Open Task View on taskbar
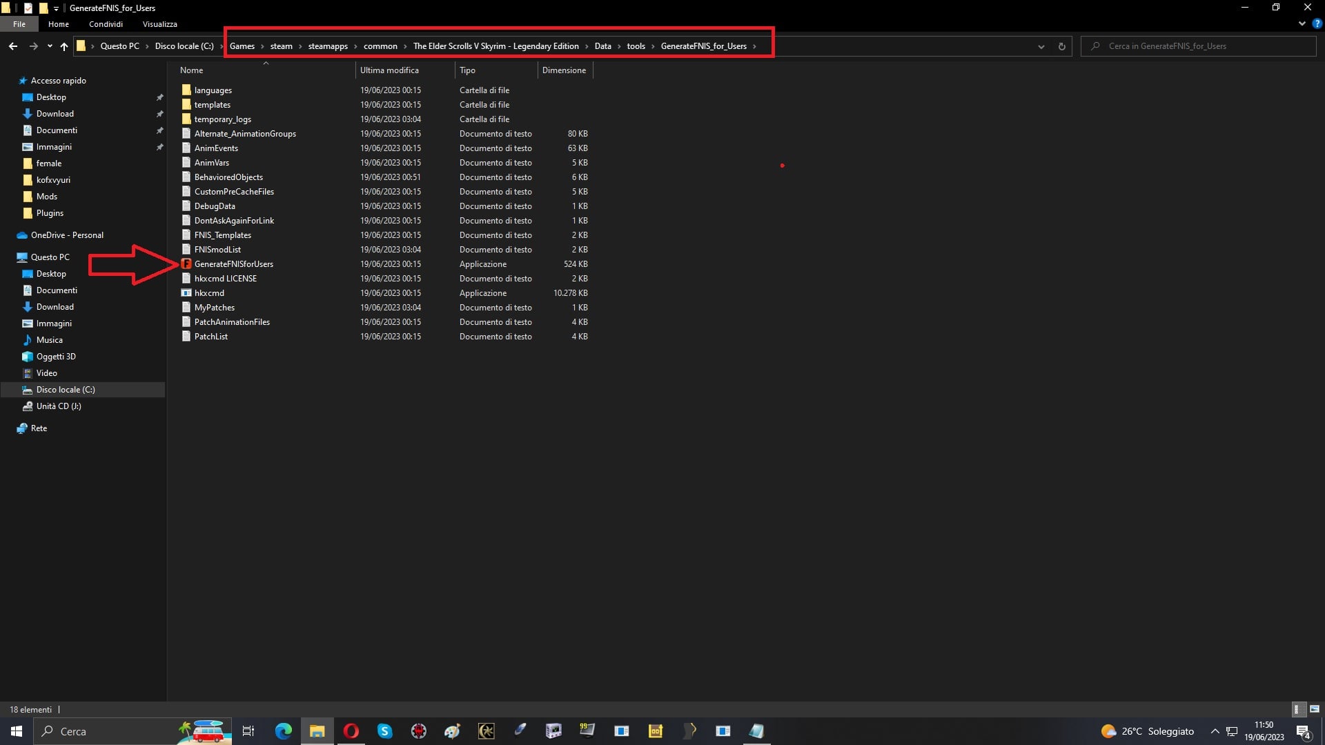This screenshot has width=1325, height=745. 248,731
